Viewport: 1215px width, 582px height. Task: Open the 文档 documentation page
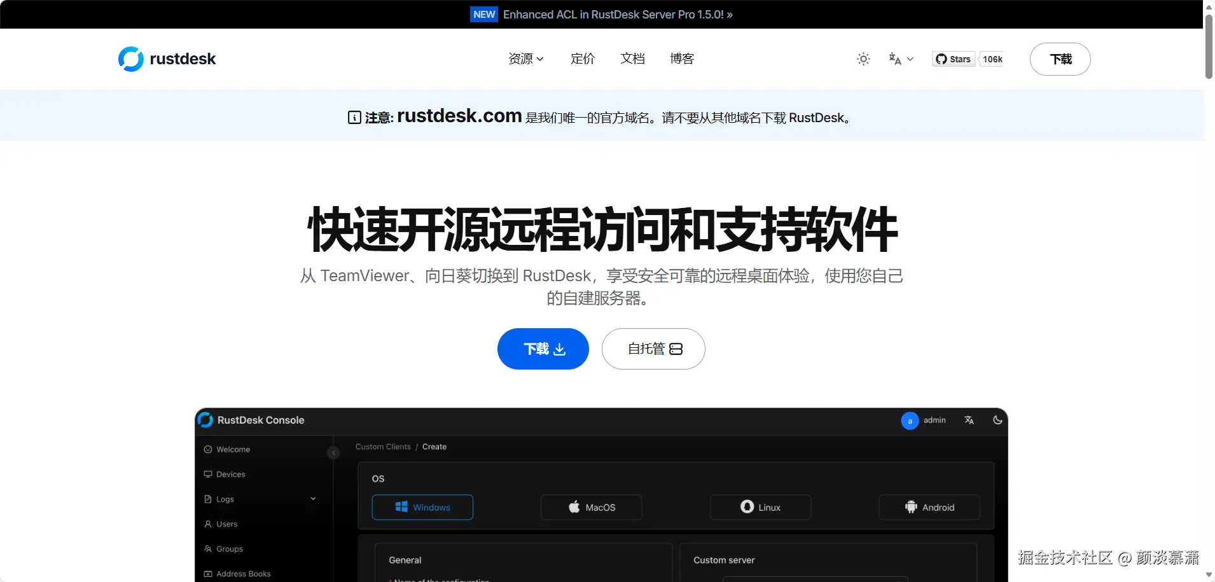pos(632,59)
